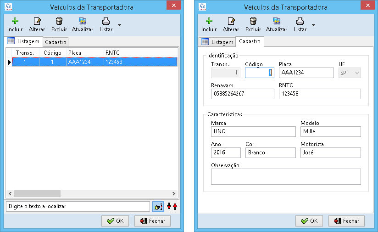Click Excluir trash icon in right window
Viewport: 378px width, 232px height.
(x=253, y=21)
